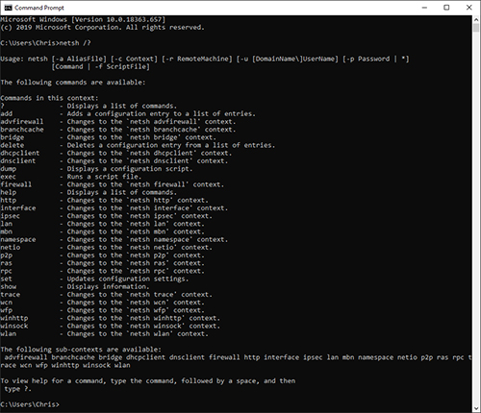Click the Command Prompt window title text
This screenshot has width=481, height=413.
39,8
